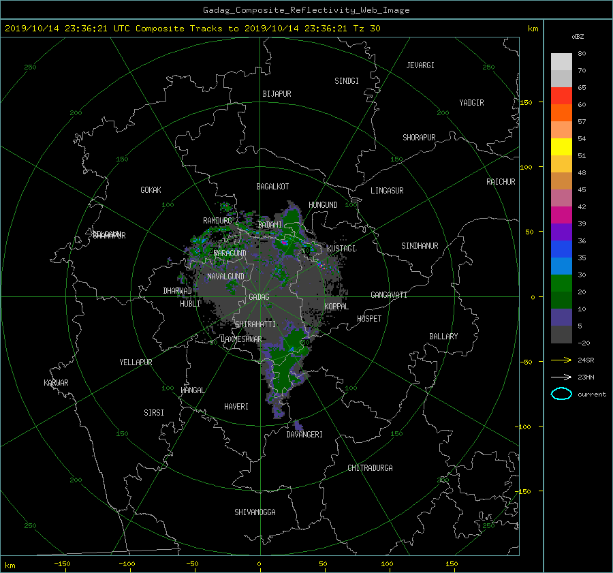Click the CHITRADURGA city label
The height and width of the screenshot is (573, 613).
pos(371,468)
